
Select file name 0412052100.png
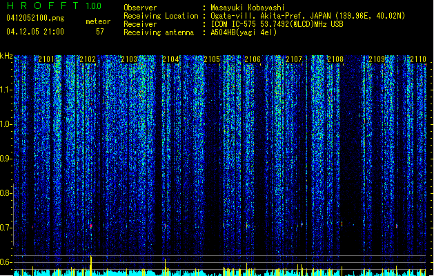35,18
